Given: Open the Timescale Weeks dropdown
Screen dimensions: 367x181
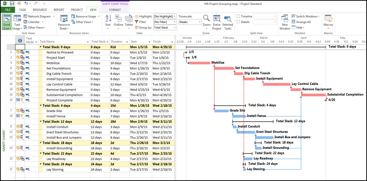Looking at the screenshot, I should point(199,22).
